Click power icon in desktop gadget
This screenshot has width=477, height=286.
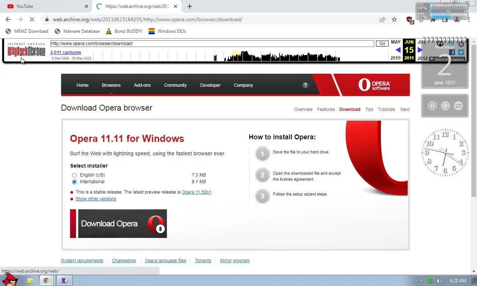click(x=432, y=106)
